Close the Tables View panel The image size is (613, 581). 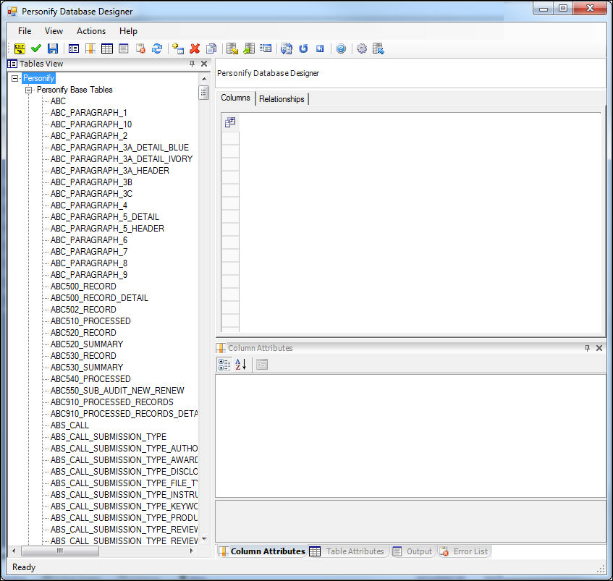tap(204, 64)
